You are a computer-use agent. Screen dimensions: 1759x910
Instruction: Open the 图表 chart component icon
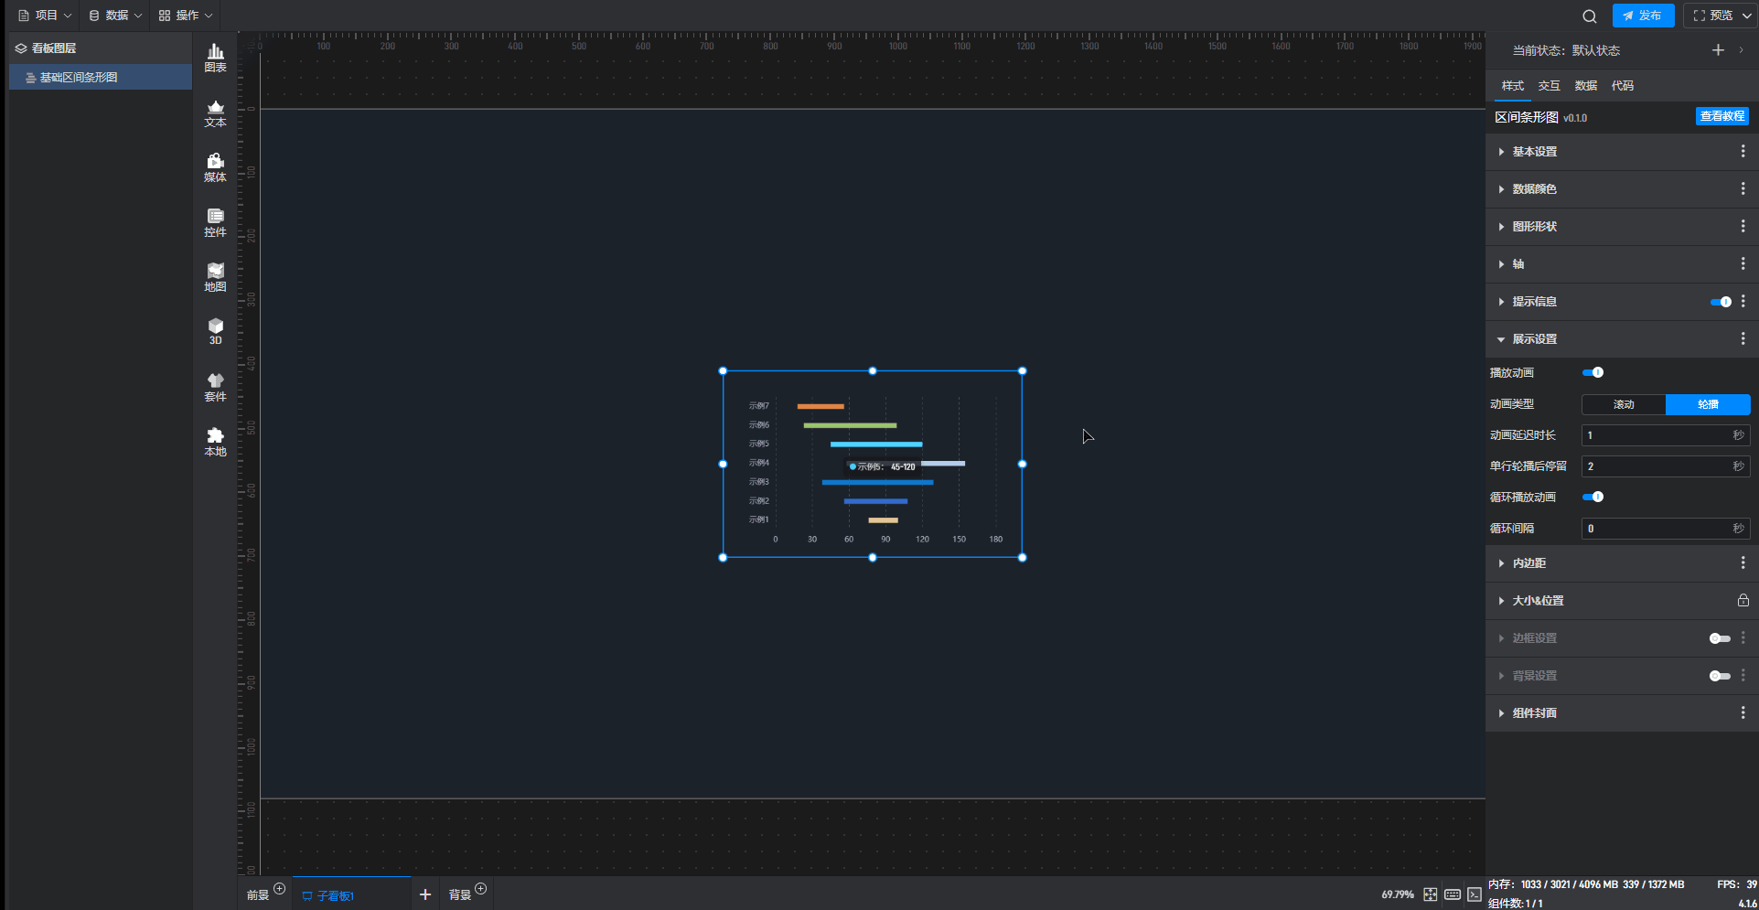(215, 57)
